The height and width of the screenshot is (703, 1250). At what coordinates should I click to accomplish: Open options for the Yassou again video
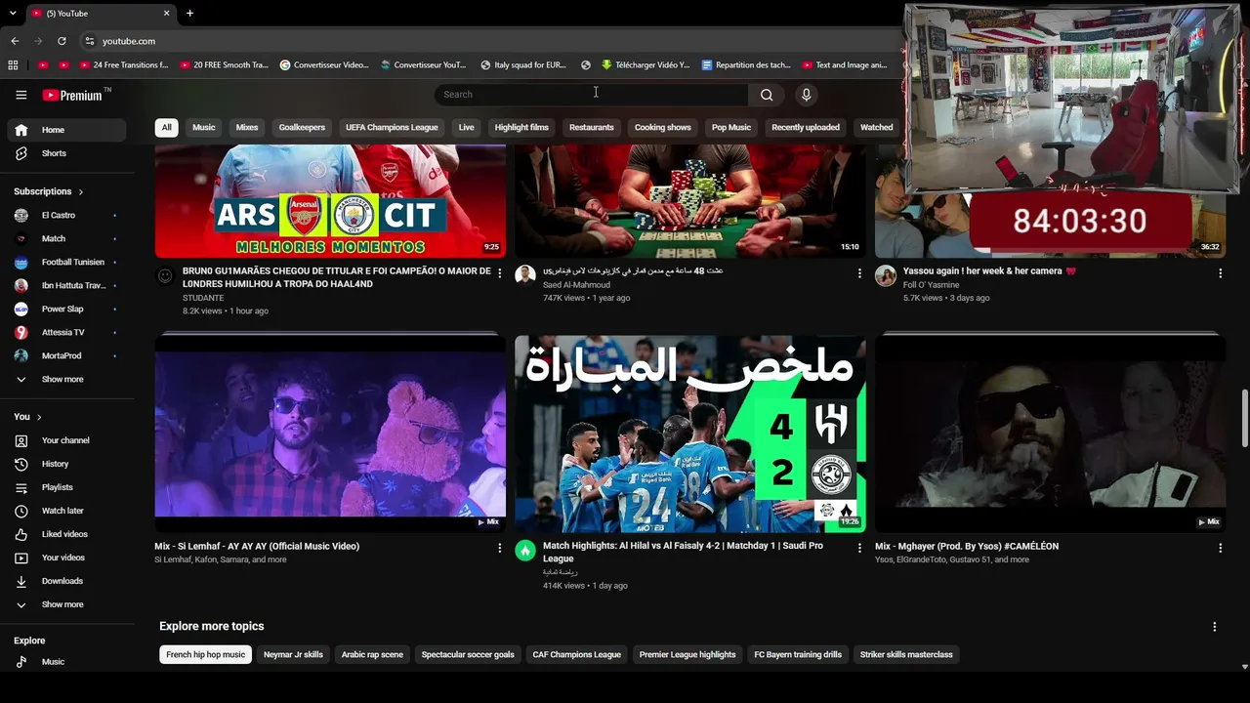(1220, 273)
